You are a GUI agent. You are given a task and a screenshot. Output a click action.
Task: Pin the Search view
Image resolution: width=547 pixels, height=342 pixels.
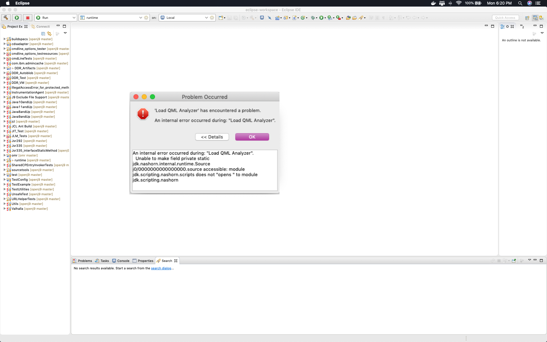pyautogui.click(x=514, y=260)
